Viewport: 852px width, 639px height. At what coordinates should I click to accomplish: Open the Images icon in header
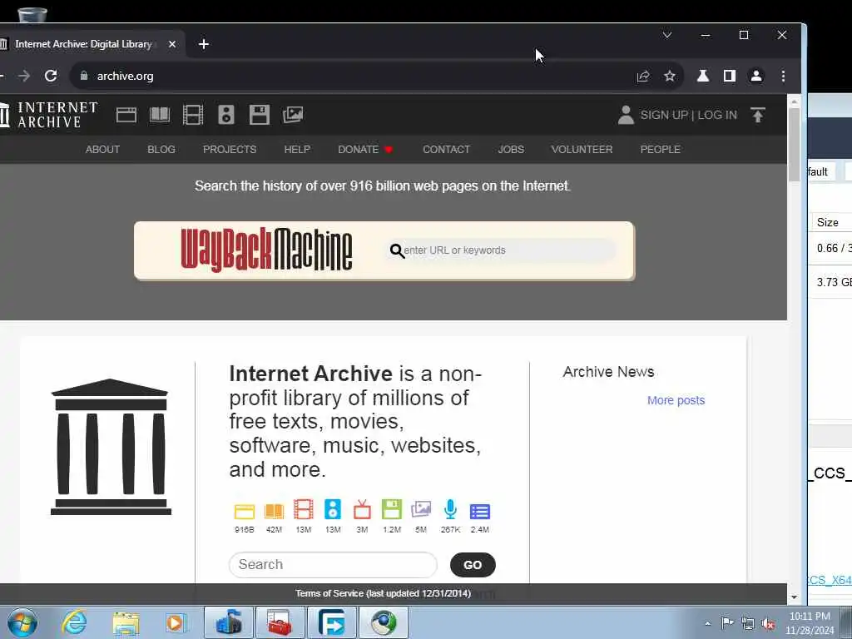(x=293, y=115)
